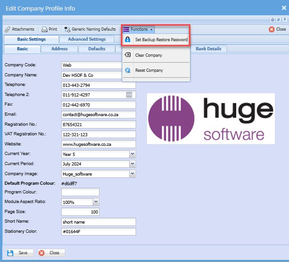This screenshot has height=262, width=289.
Task: Click the Telephone field 013-443-2794
Action: pos(99,85)
